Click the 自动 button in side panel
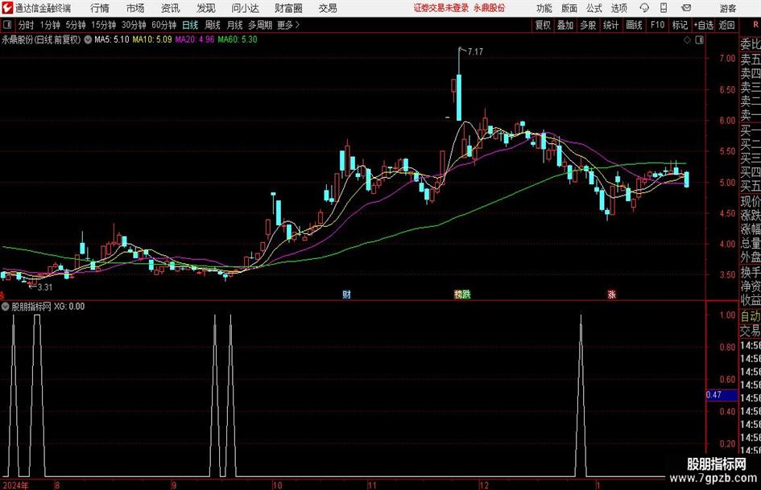Viewport: 761px width, 490px height. pyautogui.click(x=751, y=316)
